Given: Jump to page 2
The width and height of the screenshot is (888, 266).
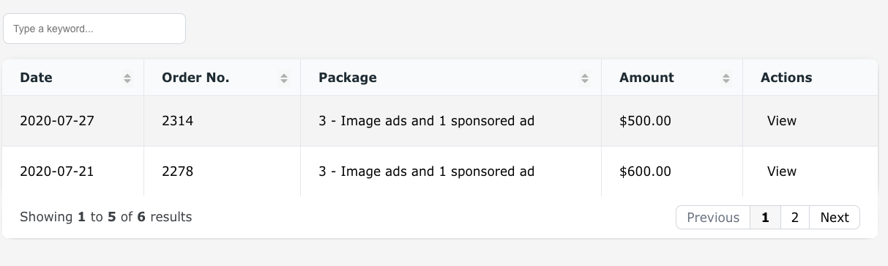Looking at the screenshot, I should tap(795, 218).
